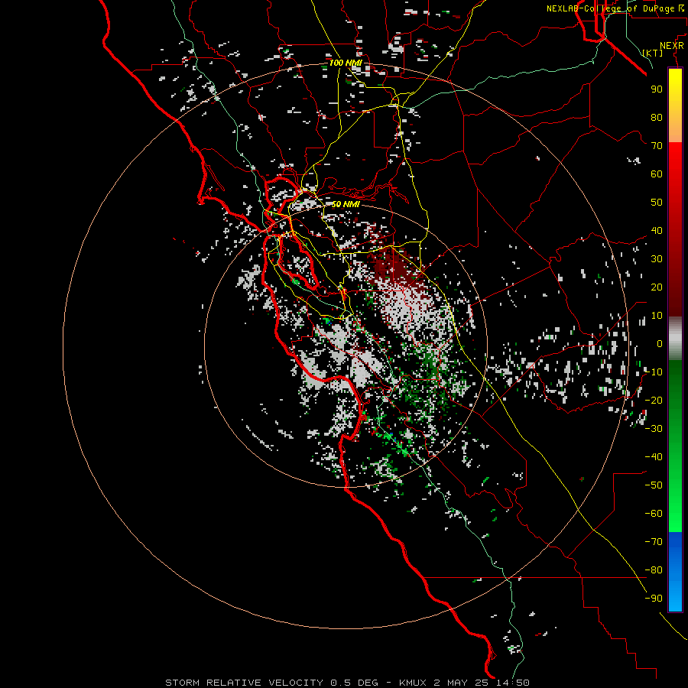Screen dimensions: 688x688
Task: Click the 20 value on the velocity scale
Action: (657, 287)
